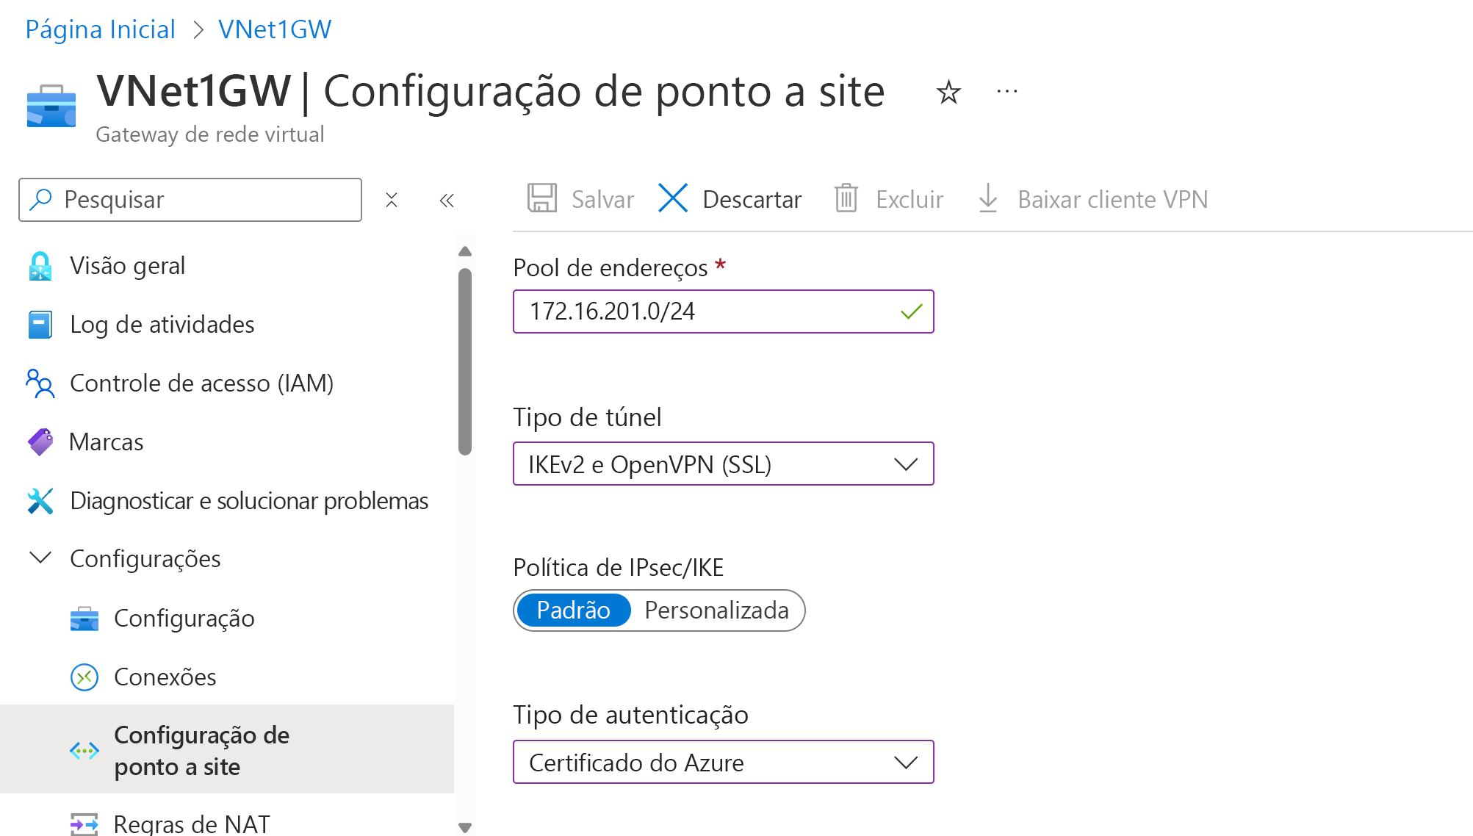Click the Excluir trash can icon

click(846, 198)
